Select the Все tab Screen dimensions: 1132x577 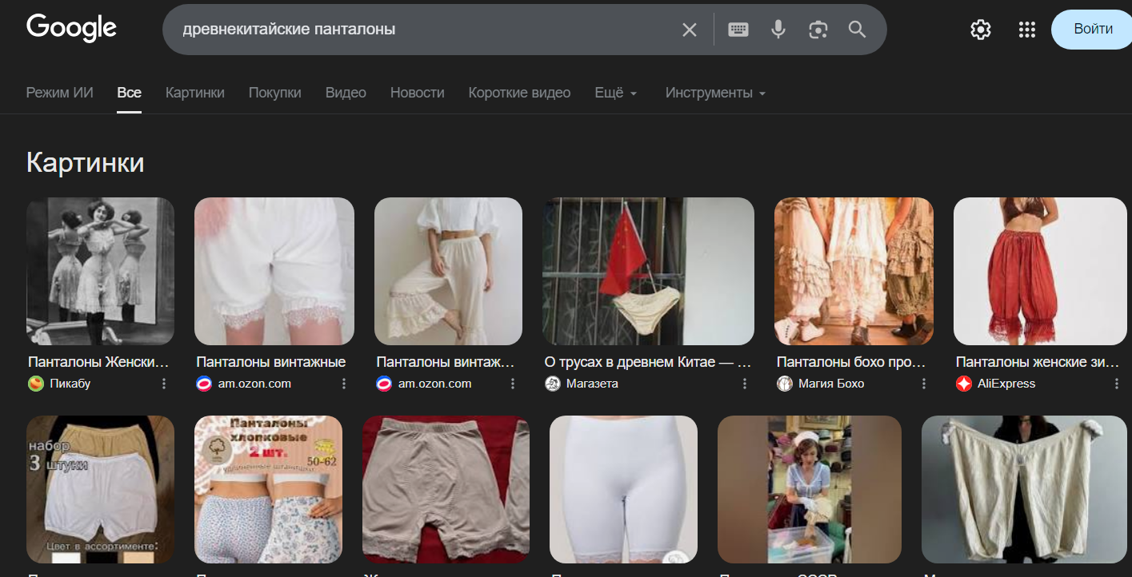click(129, 93)
